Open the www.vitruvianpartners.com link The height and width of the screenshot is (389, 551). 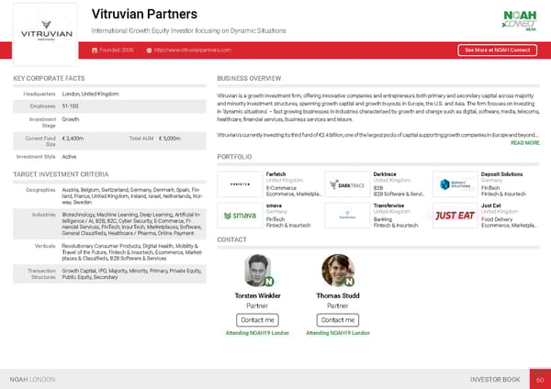[x=192, y=50]
